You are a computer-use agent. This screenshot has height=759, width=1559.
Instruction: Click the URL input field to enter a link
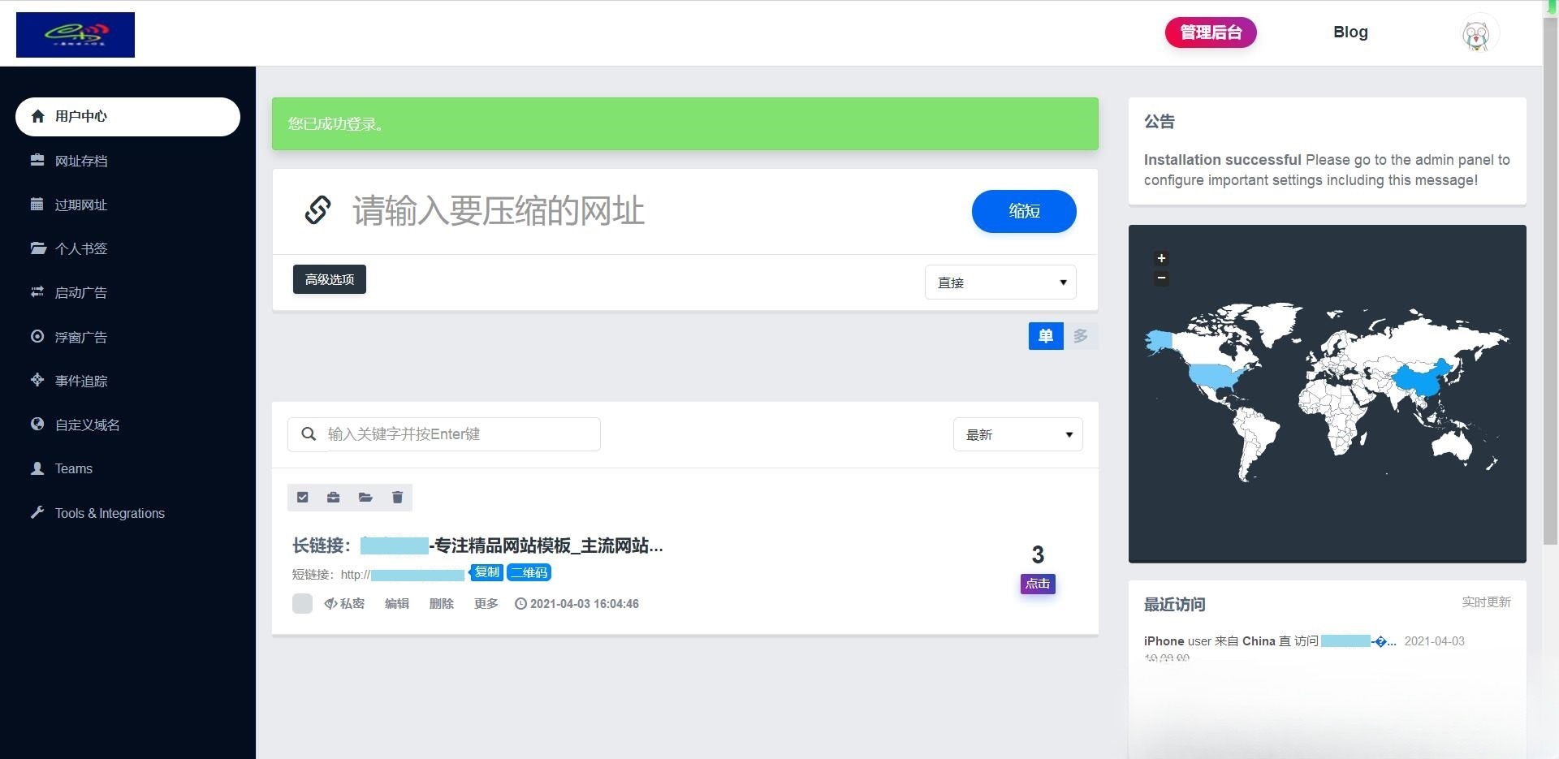point(609,211)
